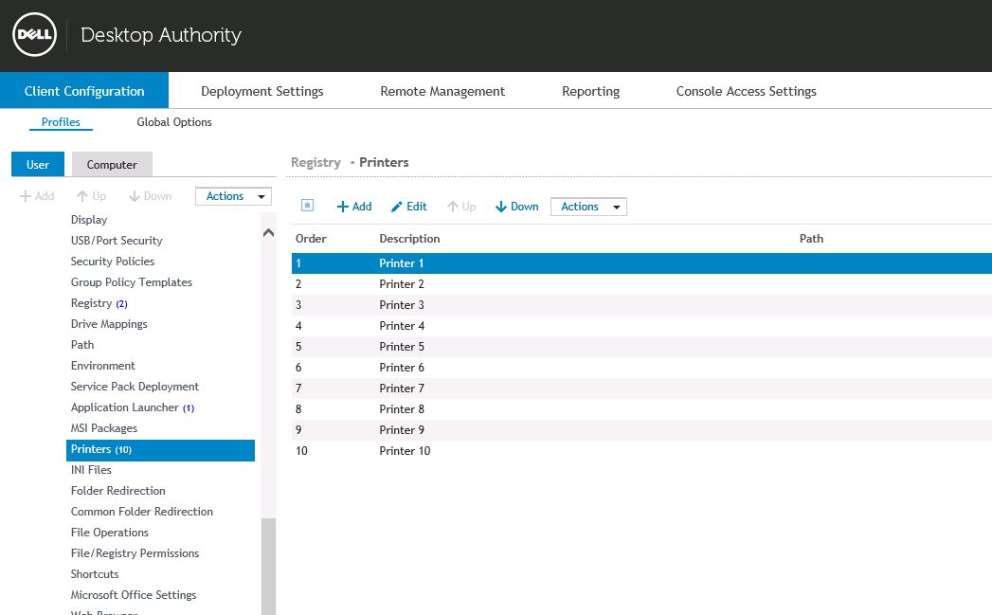
Task: Open the Actions dropdown in Printers toolbar
Action: [588, 207]
